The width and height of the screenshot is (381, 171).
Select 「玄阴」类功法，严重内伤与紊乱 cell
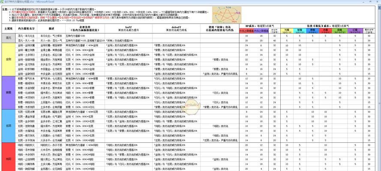click(220, 140)
